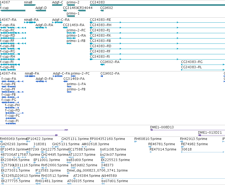
Task: Open protein f-cup-PH label
Action: (x=12, y=105)
